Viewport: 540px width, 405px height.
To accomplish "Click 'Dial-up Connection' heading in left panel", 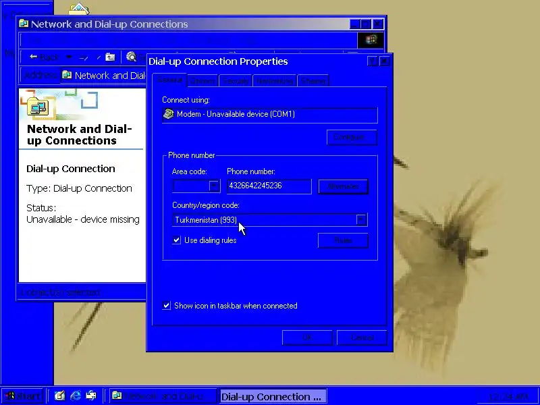I will [71, 169].
